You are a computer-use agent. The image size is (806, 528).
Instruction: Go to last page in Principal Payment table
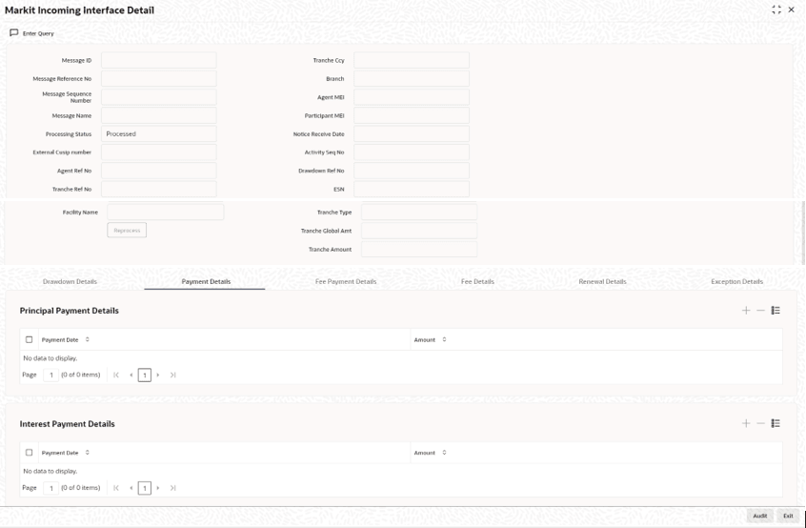(x=172, y=375)
